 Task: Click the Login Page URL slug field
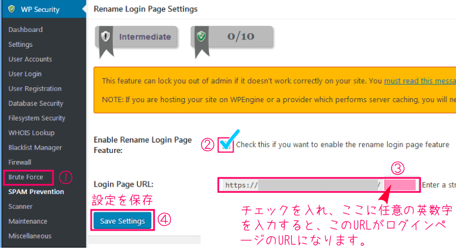400,185
